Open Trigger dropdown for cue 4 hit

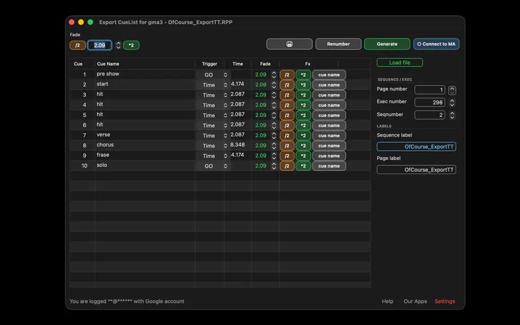pyautogui.click(x=213, y=105)
